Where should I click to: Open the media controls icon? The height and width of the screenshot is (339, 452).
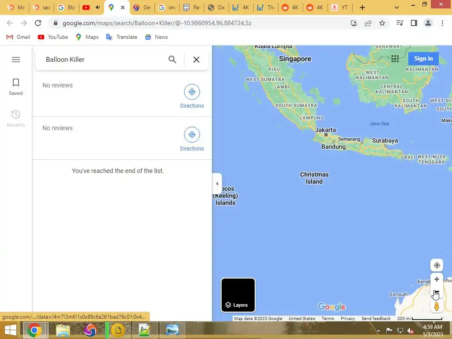[x=399, y=23]
